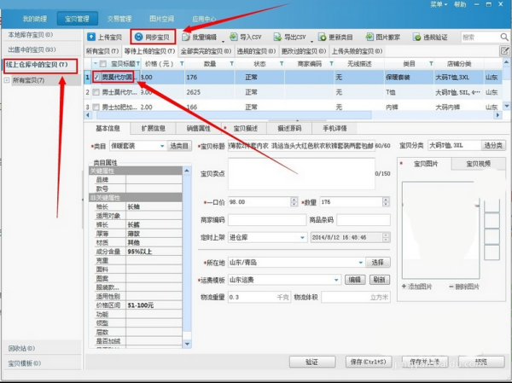Click the 更新类目 update category icon
Image resolution: width=512 pixels, height=383 pixels.
click(x=323, y=37)
